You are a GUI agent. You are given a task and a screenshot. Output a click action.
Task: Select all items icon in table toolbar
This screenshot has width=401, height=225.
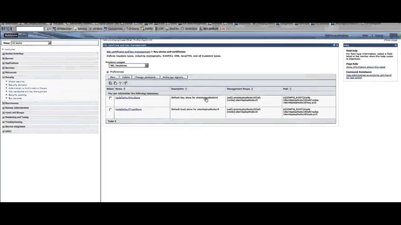tap(110, 83)
